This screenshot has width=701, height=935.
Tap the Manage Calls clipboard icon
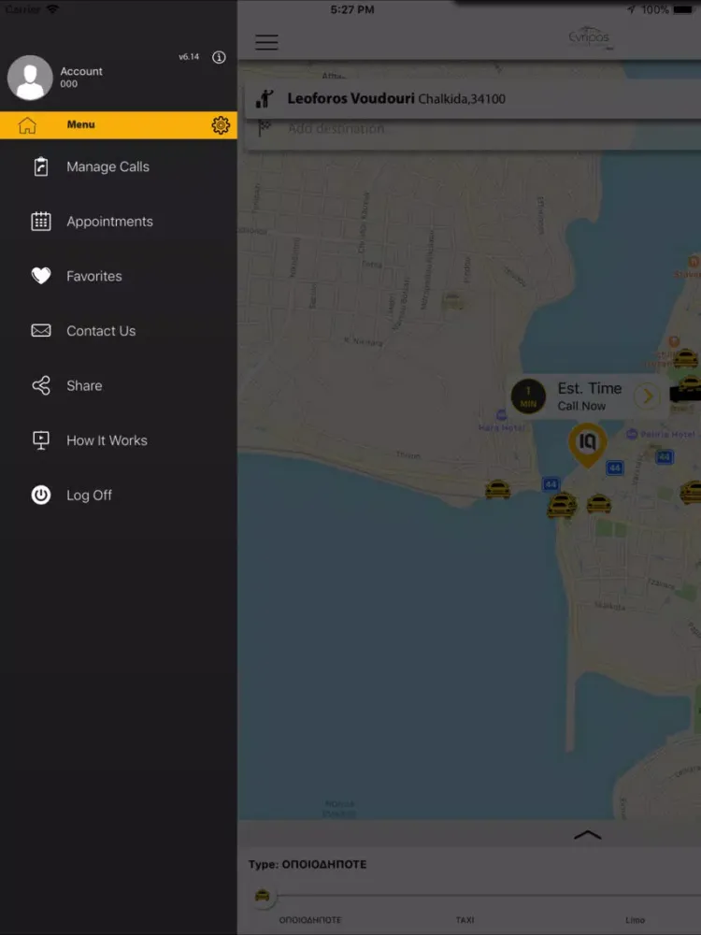tap(40, 167)
